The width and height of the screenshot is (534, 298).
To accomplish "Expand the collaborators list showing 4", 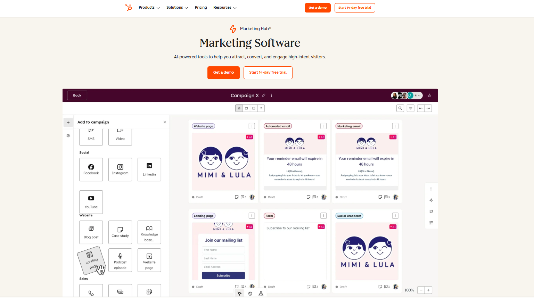I will coord(417,95).
